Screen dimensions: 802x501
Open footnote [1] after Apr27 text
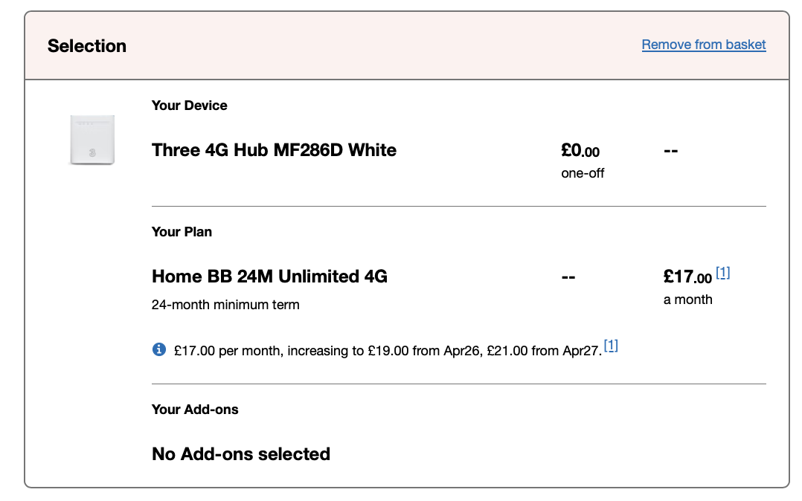pos(611,345)
